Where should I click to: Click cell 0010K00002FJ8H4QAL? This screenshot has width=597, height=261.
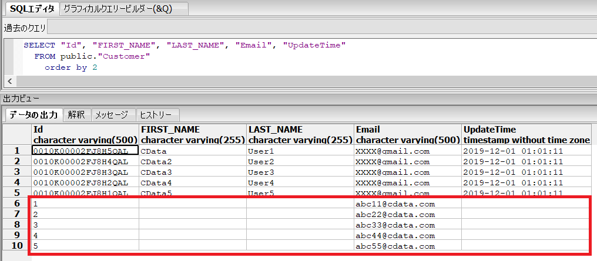[x=85, y=161]
